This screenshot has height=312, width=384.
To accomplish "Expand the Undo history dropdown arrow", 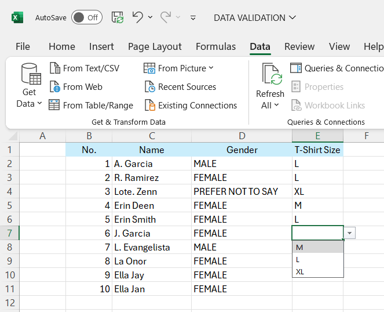I will pos(151,18).
